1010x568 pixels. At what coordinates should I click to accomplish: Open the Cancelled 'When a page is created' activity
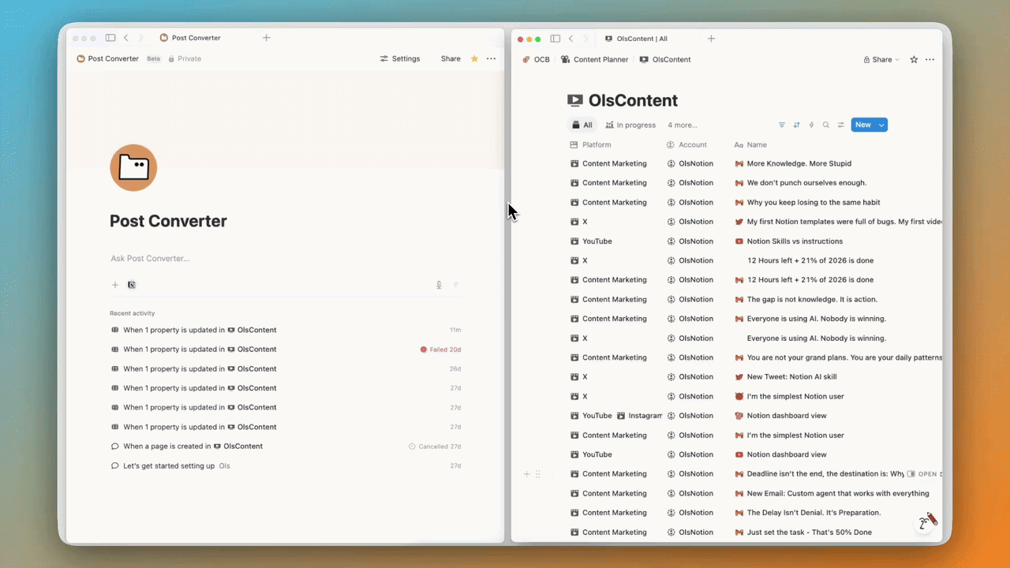point(286,447)
